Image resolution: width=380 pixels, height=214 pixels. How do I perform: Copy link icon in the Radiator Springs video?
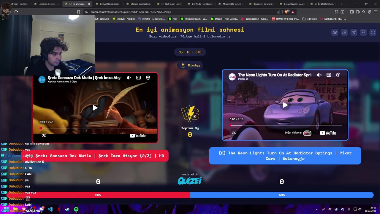[234, 133]
